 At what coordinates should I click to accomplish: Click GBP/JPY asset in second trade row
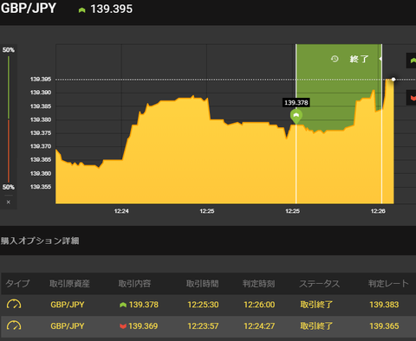pyautogui.click(x=68, y=326)
